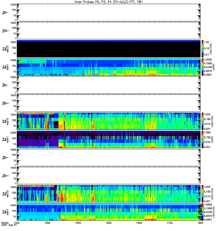Click the 'tha fff 1' y-axis title
The image size is (217, 231).
point(5,12)
